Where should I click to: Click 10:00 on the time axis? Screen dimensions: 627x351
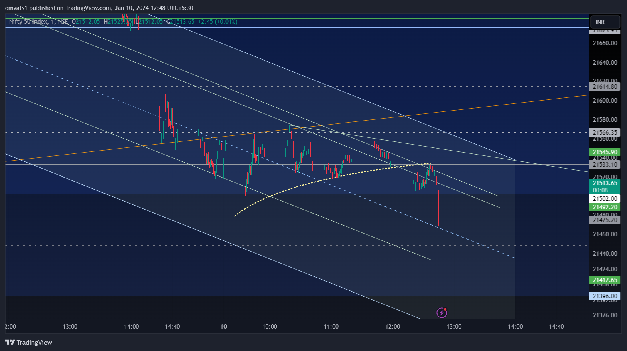pyautogui.click(x=270, y=327)
